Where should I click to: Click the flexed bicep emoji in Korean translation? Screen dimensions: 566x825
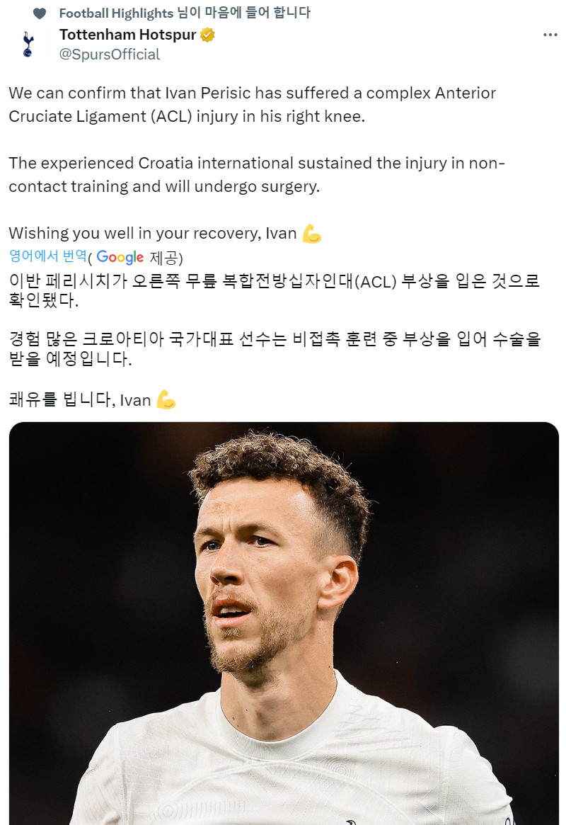(x=166, y=400)
